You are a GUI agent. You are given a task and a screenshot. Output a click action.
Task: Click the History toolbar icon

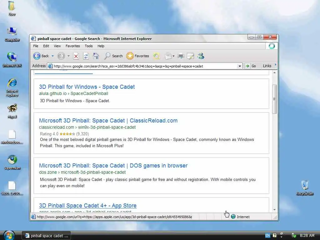coord(156,56)
